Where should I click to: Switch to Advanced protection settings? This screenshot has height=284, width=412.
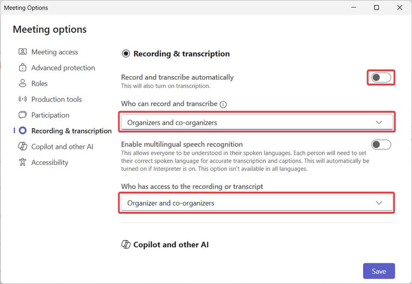[x=63, y=68]
